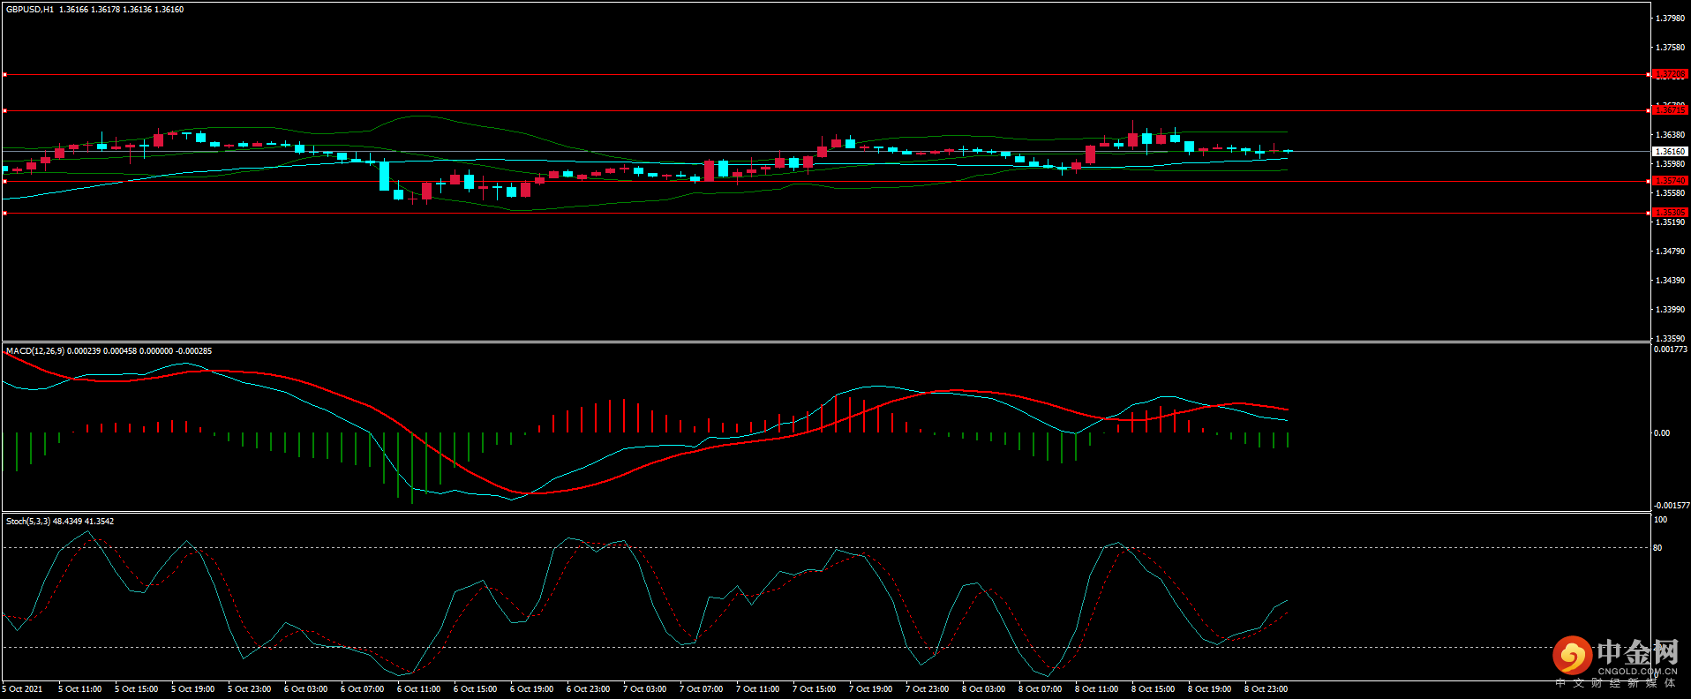Click the 8 Oct 23:00 time label
1691x699 pixels.
click(x=1266, y=689)
